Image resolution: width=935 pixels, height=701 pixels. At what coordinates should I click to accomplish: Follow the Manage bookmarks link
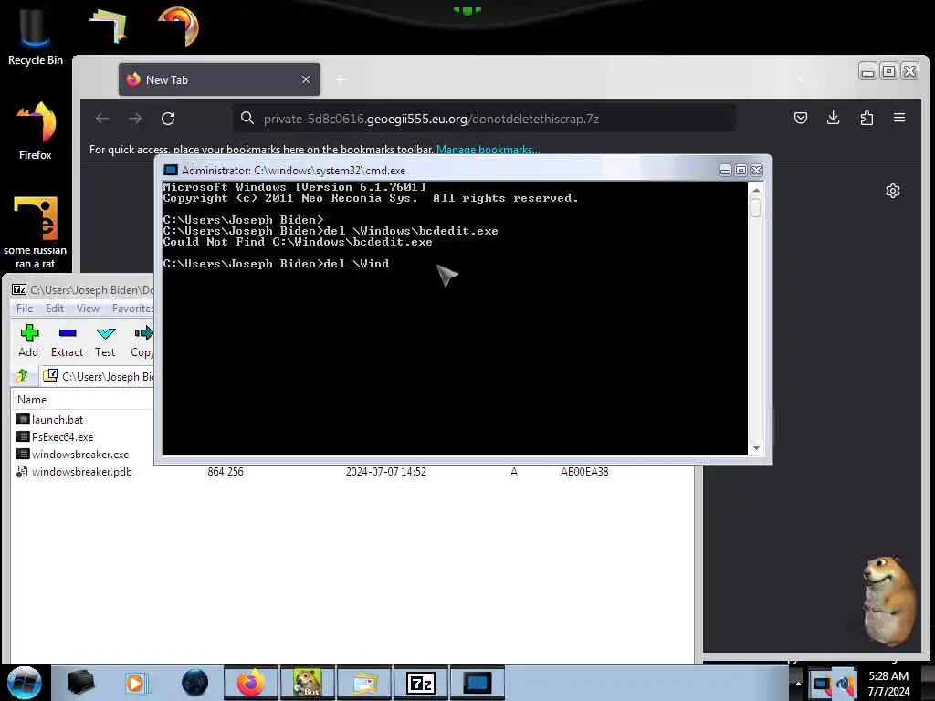click(489, 149)
